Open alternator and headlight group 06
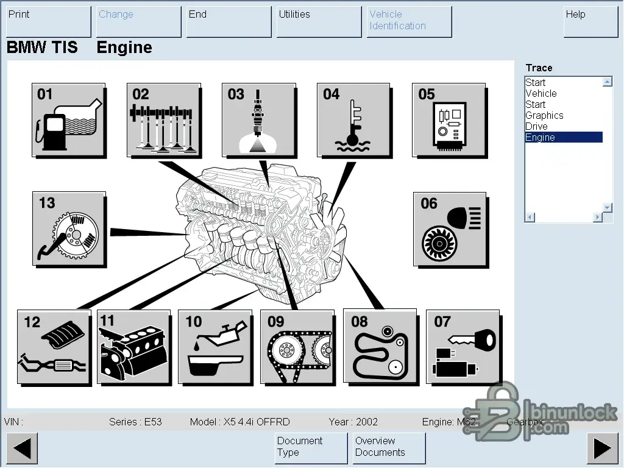Screen dimensions: 624x468 [x=450, y=230]
